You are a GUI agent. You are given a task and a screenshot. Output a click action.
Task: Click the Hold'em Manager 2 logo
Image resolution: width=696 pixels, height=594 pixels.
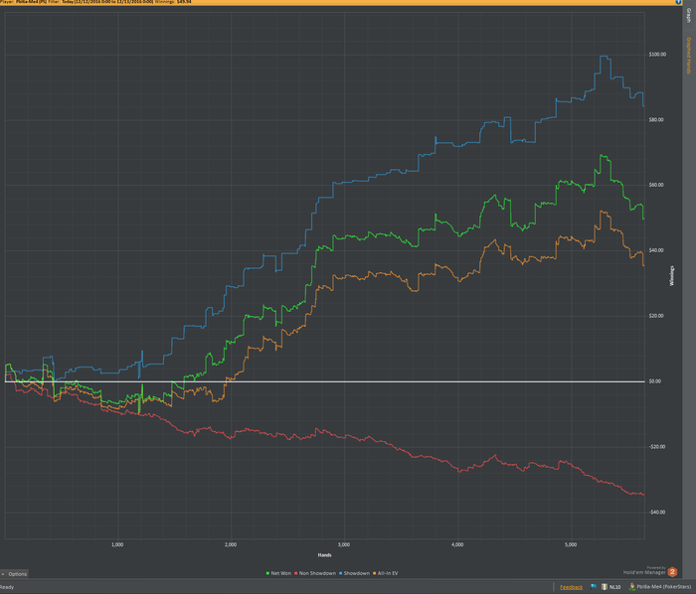pyautogui.click(x=672, y=572)
